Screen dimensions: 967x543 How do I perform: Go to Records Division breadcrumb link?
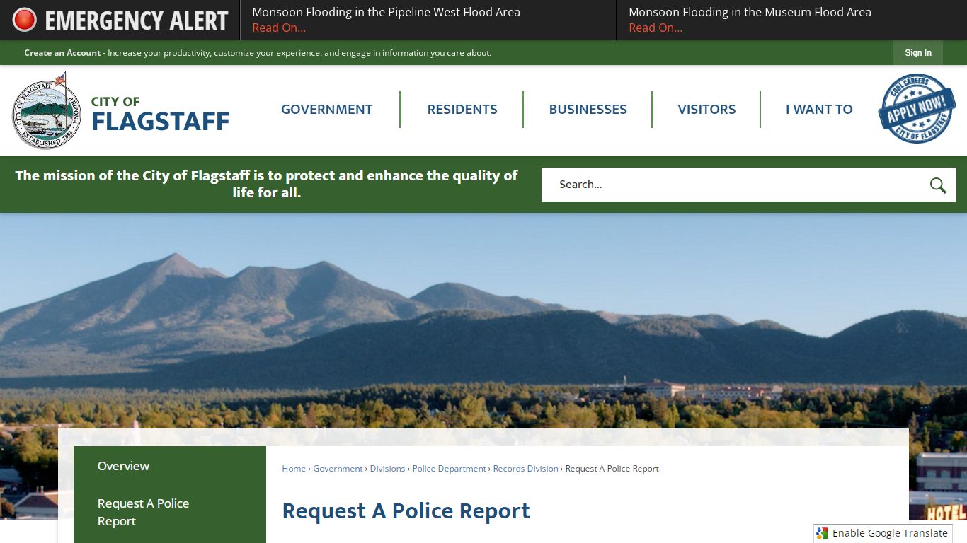pos(526,469)
